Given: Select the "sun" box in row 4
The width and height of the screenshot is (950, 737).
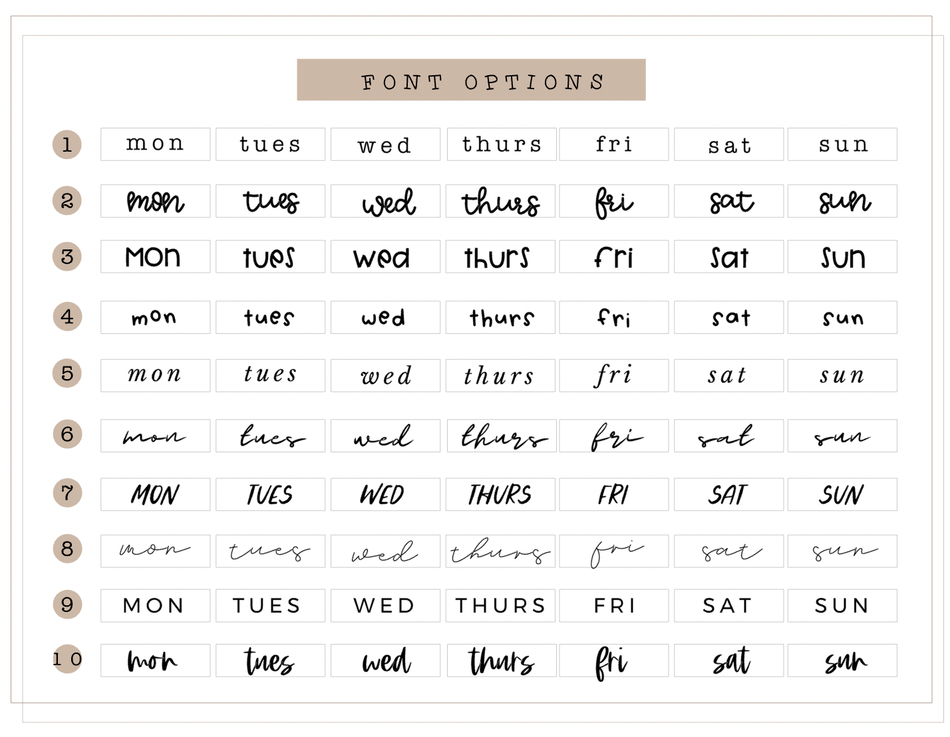Looking at the screenshot, I should point(842,317).
